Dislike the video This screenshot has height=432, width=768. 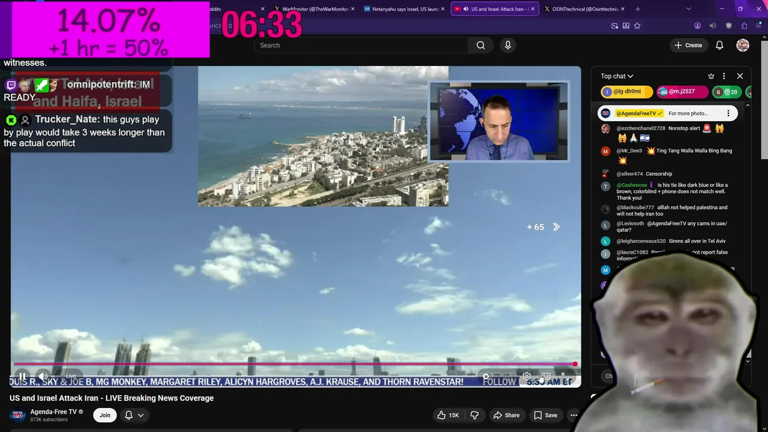[475, 415]
